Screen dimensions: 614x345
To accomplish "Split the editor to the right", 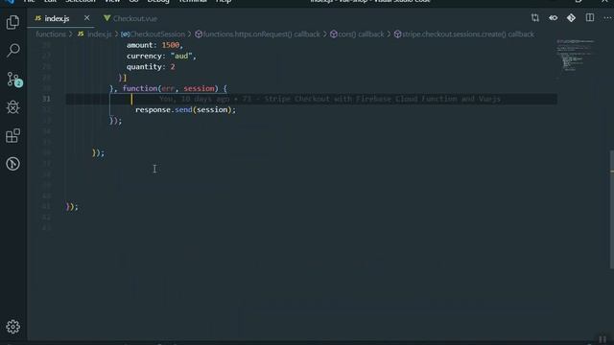I will pos(590,18).
